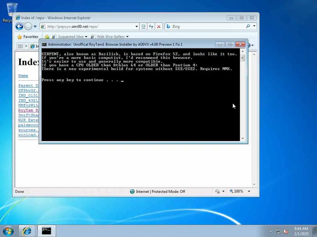Click the status bar privacy icon
The width and height of the screenshot is (317, 237).
click(x=218, y=191)
